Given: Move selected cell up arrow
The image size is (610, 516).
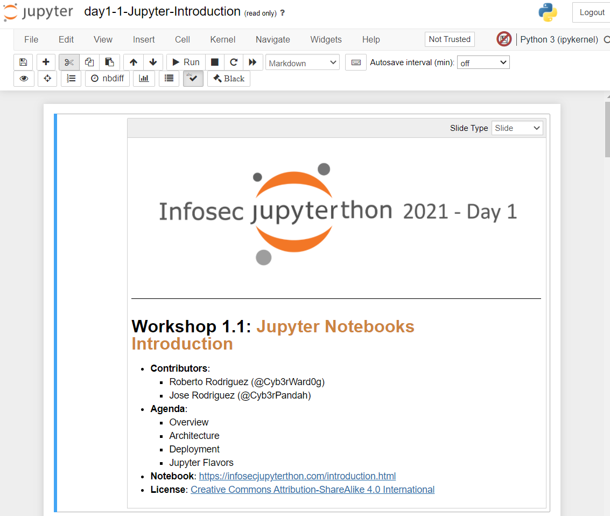Looking at the screenshot, I should click(134, 62).
